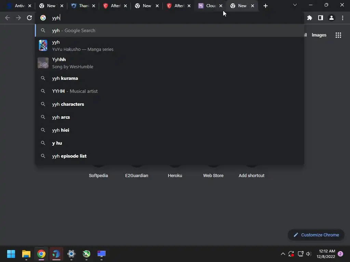Open the Images link

point(319,35)
